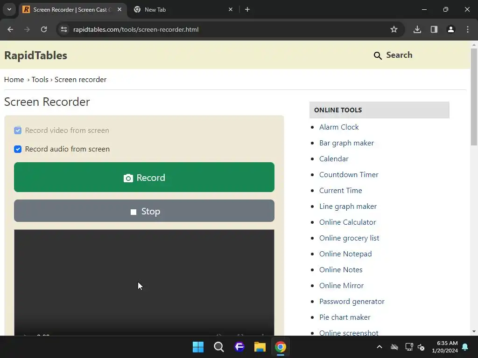
Task: Open File Explorer from taskbar
Action: click(x=260, y=347)
